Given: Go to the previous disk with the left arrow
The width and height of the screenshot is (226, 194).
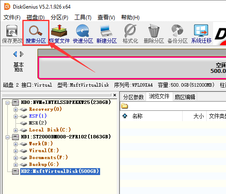Looking at the screenshot, I should (15, 54).
